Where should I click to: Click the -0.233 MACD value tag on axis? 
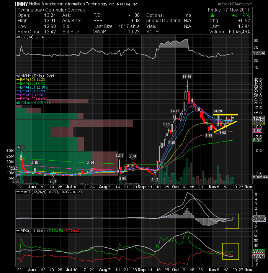pos(259,219)
